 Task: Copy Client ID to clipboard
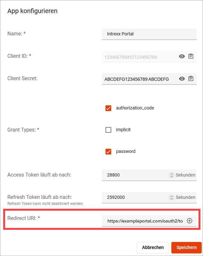191,56
